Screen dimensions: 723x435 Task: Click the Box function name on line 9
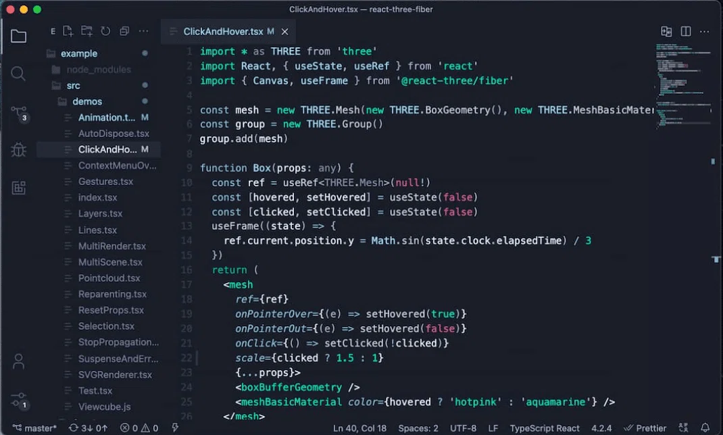261,168
